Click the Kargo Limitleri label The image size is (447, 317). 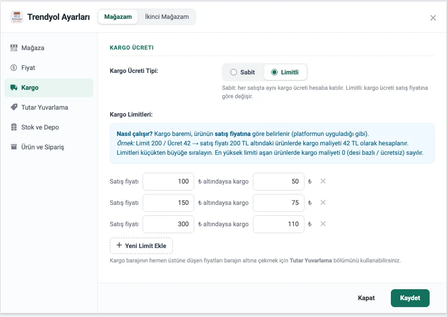[x=131, y=115]
